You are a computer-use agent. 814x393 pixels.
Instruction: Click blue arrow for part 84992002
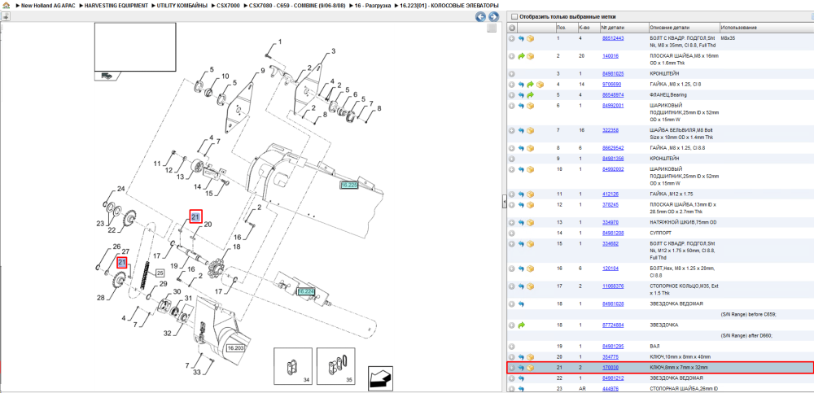pos(521,168)
